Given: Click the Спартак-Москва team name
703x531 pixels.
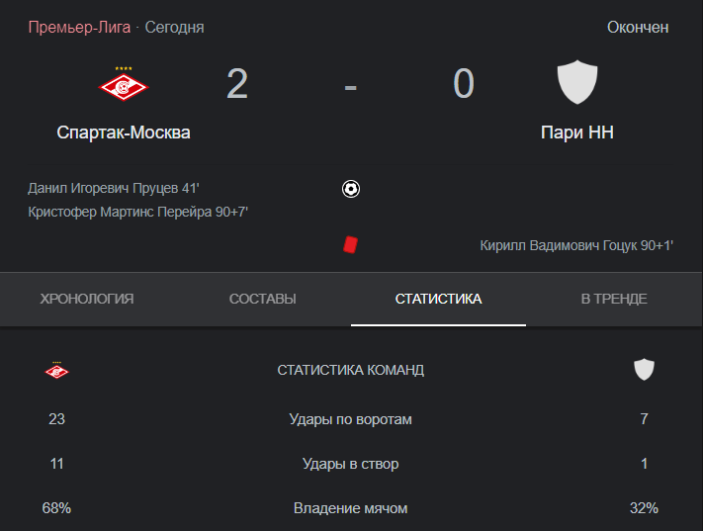Looking at the screenshot, I should pos(124,133).
